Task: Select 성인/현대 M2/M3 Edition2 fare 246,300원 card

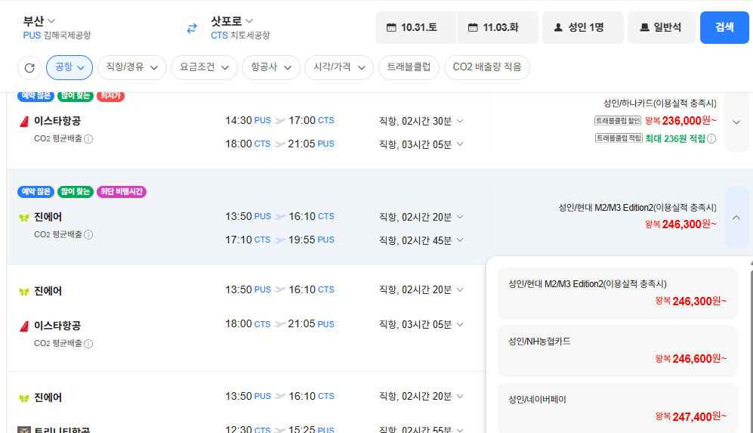Action: [618, 293]
